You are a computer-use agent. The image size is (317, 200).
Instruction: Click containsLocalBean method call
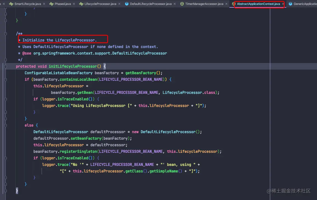point(78,79)
